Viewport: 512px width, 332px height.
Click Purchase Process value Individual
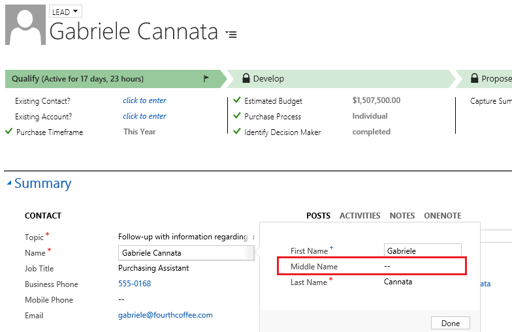point(370,116)
